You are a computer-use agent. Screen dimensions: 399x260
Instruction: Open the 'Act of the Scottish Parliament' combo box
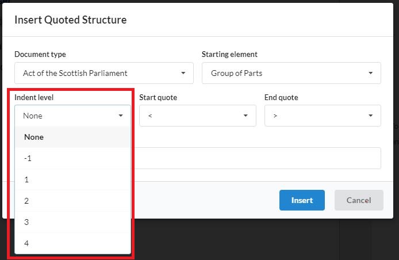pos(103,73)
